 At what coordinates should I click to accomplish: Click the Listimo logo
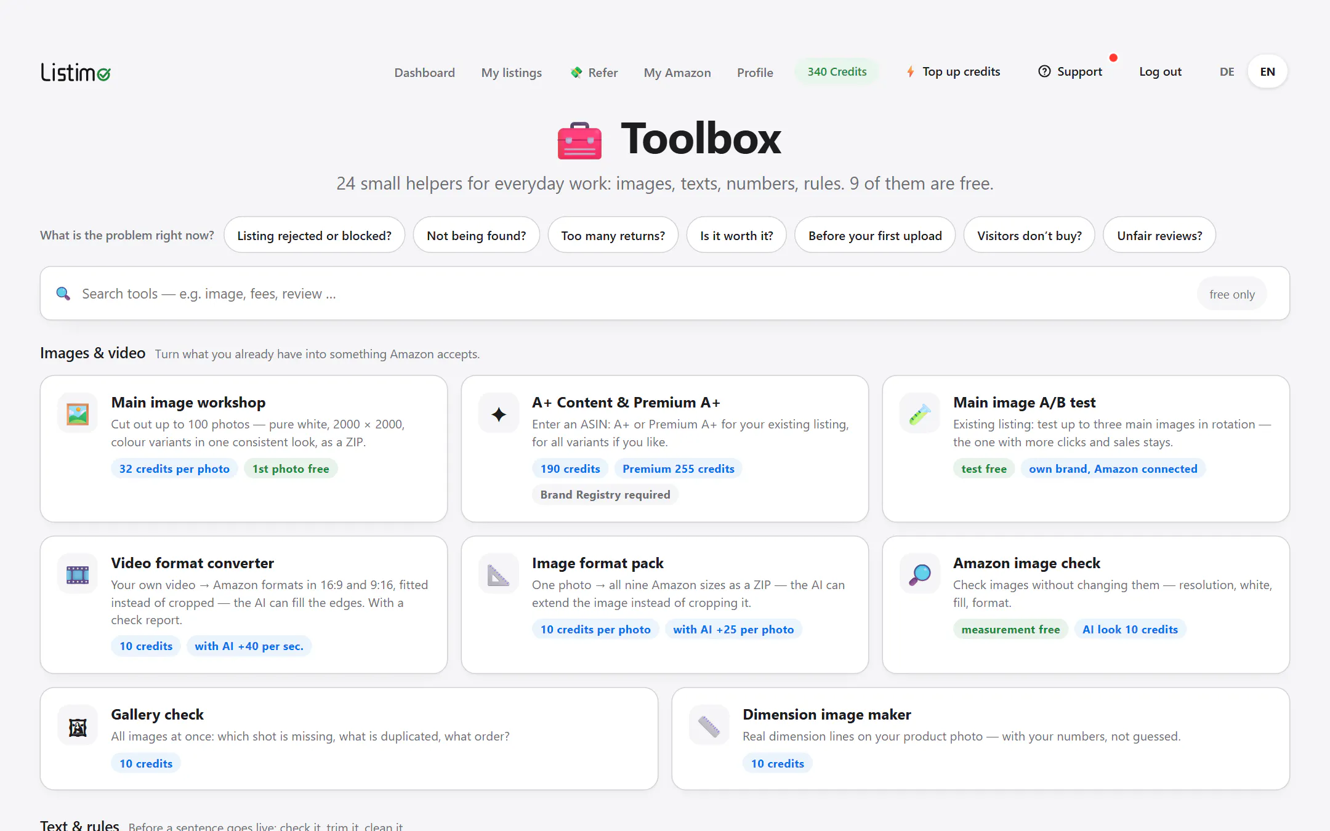pos(76,73)
